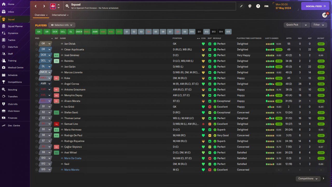332x187 pixels.
Task: Click the forward navigation arrow
Action: click(44, 6)
